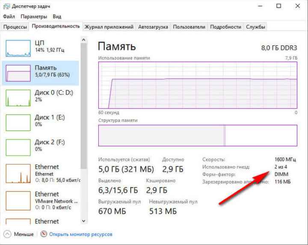Select VMware Network Ethernet graph thumbnail
308x245 pixels.
[18, 201]
